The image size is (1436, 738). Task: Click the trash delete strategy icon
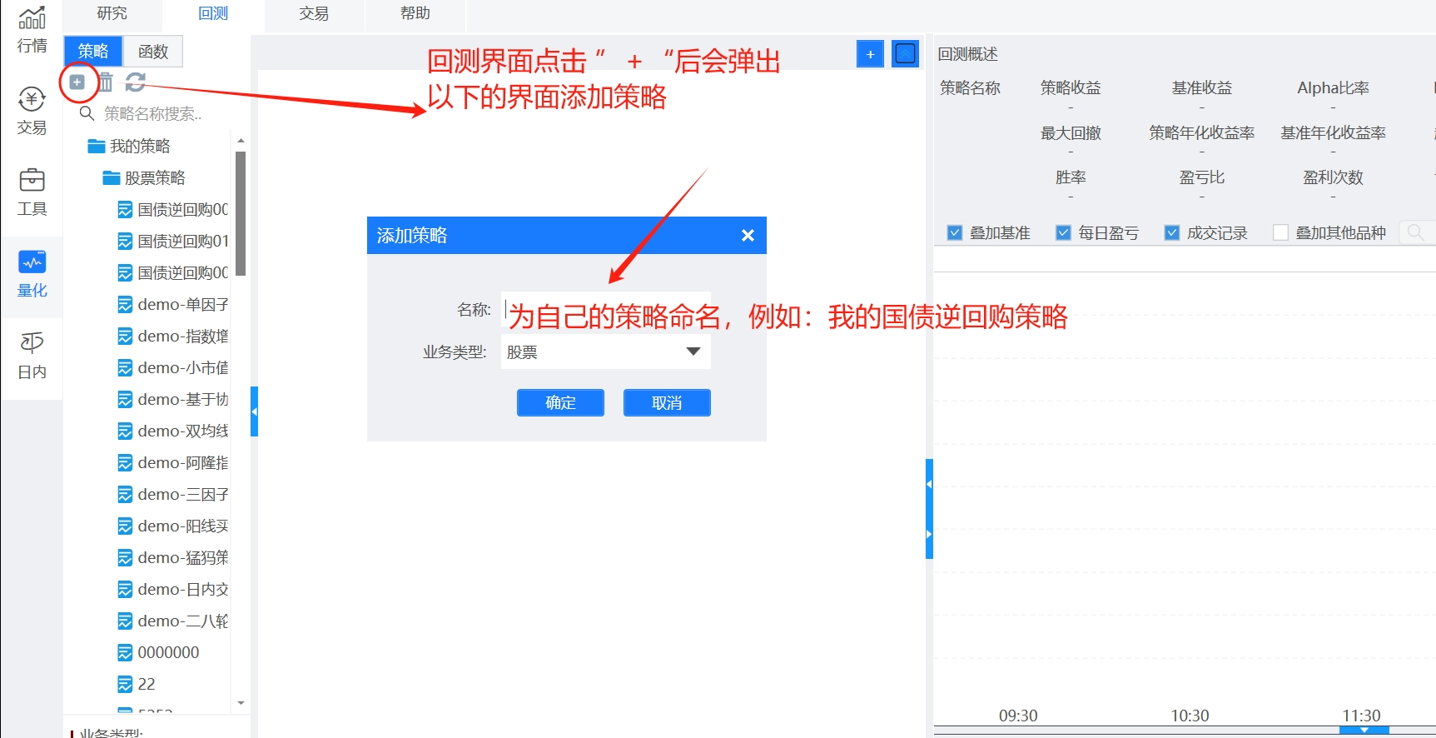[x=106, y=82]
